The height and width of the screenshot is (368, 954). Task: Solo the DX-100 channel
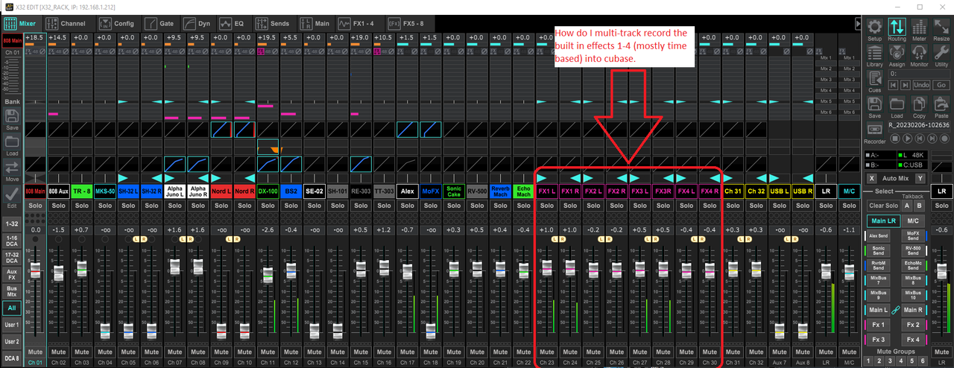[x=268, y=206]
